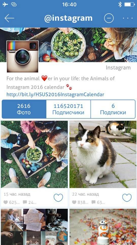Open the calico cat photo
This screenshot has width=137, height=245.
[103, 154]
